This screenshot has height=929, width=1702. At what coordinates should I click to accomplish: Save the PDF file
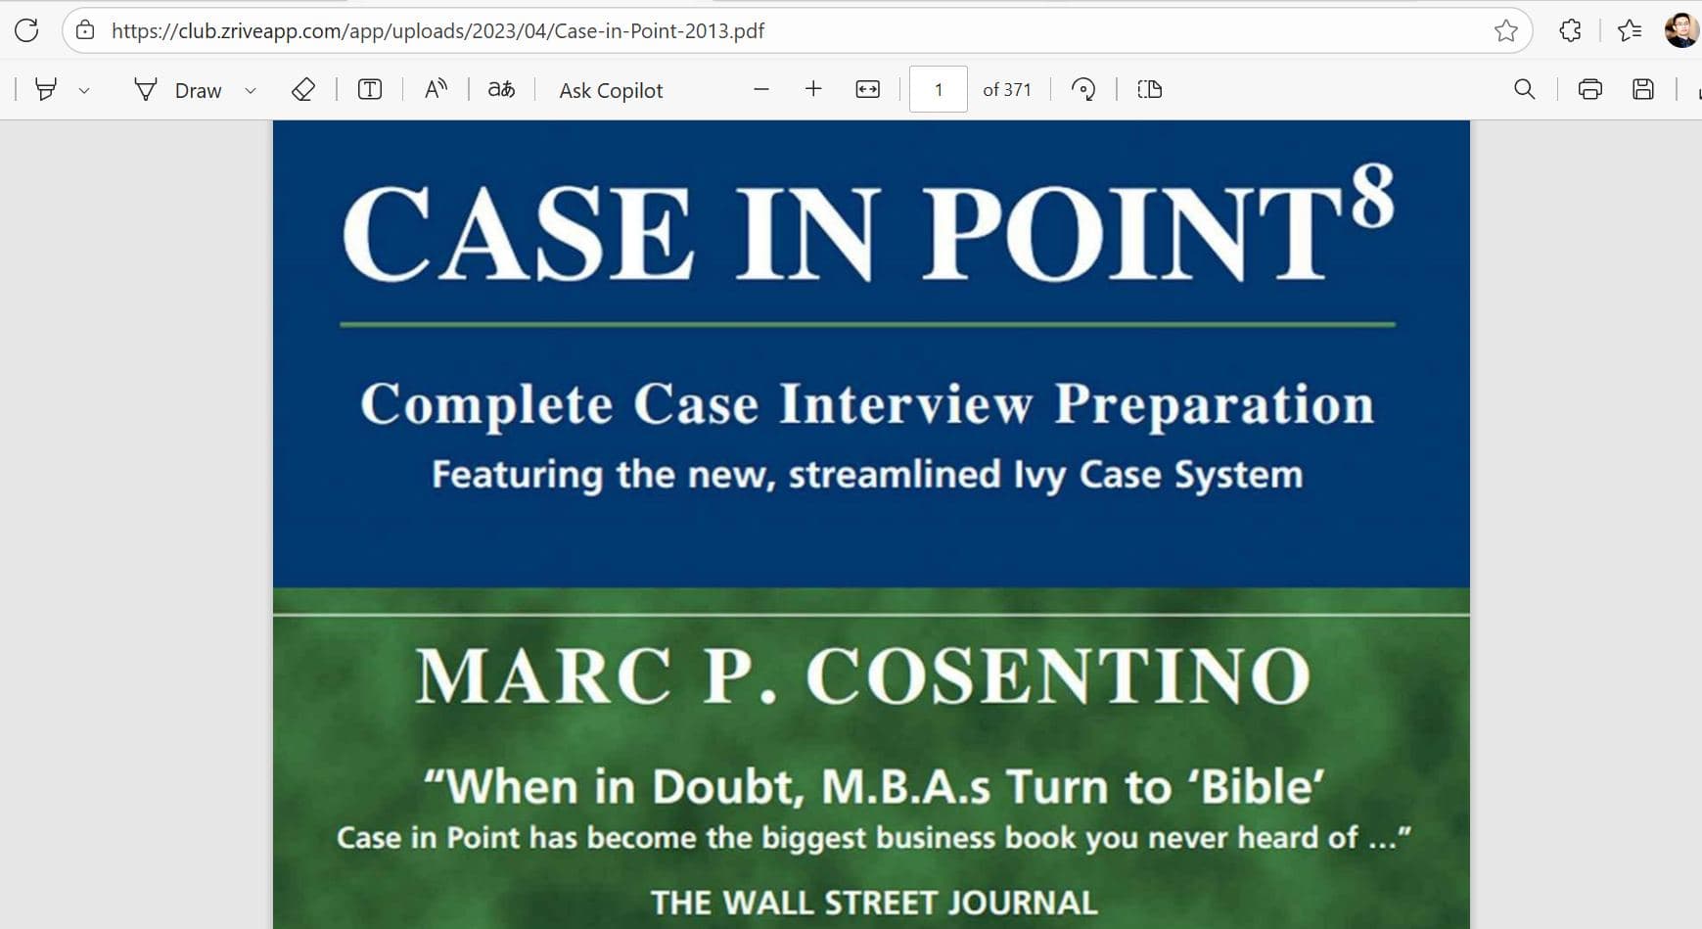click(x=1644, y=89)
